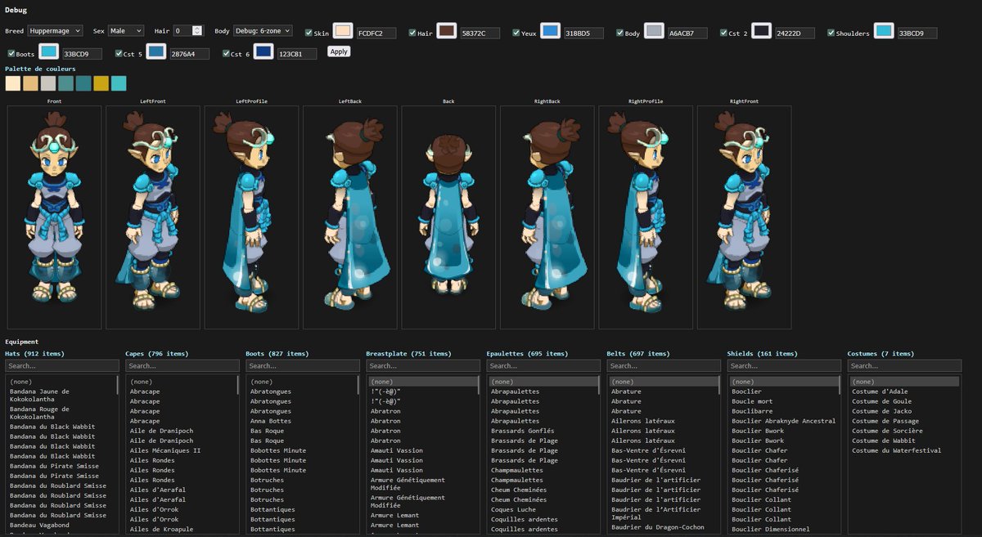
Task: Click the Epaulettes search box
Action: [x=543, y=366]
